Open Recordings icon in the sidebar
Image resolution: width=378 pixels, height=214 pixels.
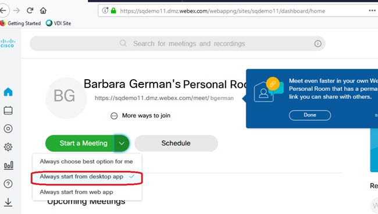point(8,129)
